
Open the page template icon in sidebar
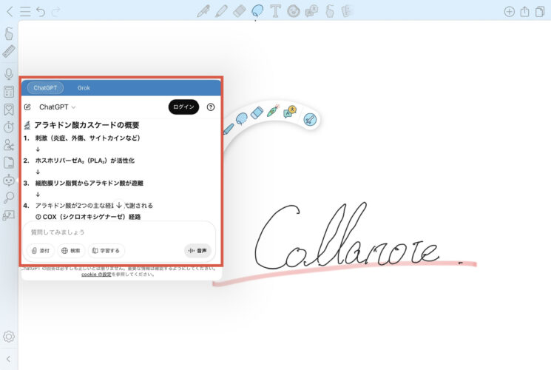coord(9,163)
